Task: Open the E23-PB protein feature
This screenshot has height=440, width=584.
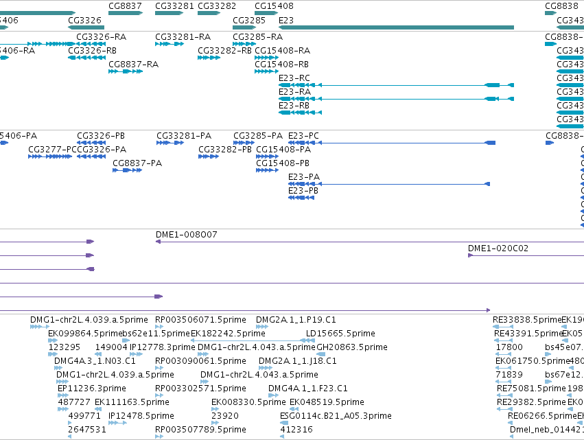Action: 301,198
